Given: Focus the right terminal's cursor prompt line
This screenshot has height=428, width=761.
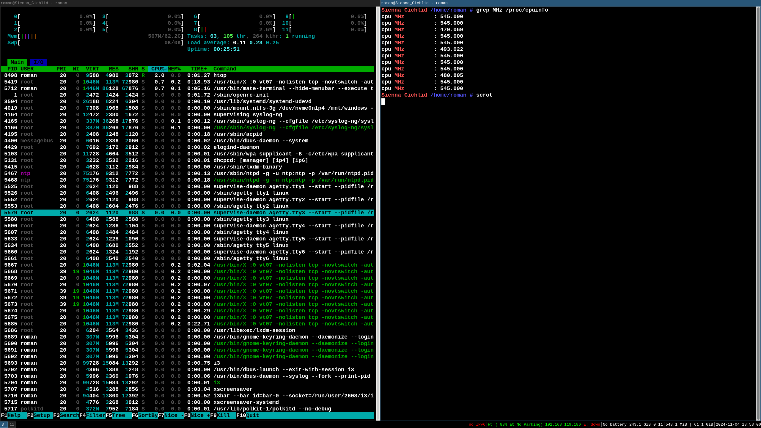Looking at the screenshot, I should point(383,102).
